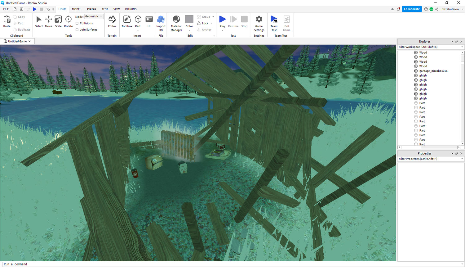Open the Toolbox panel
Screen dimensions: 465x275
[127, 21]
